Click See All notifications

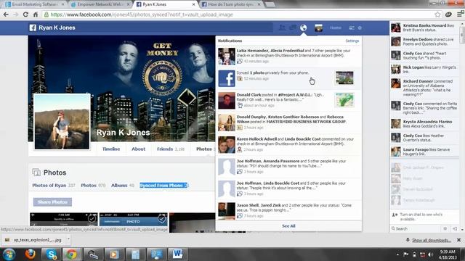pyautogui.click(x=288, y=226)
